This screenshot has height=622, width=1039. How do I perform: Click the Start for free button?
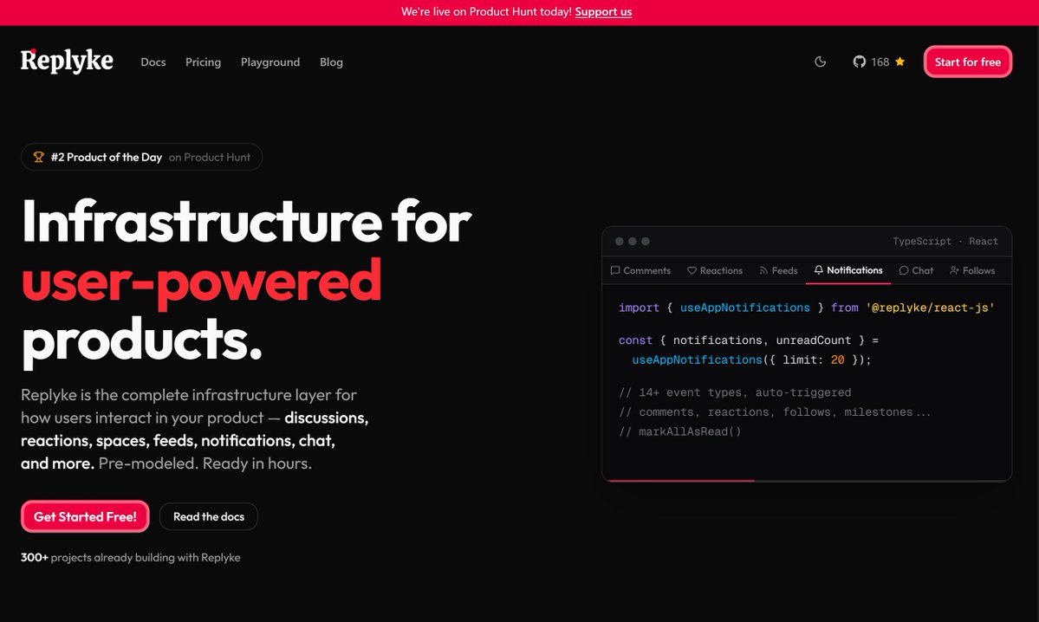point(967,62)
